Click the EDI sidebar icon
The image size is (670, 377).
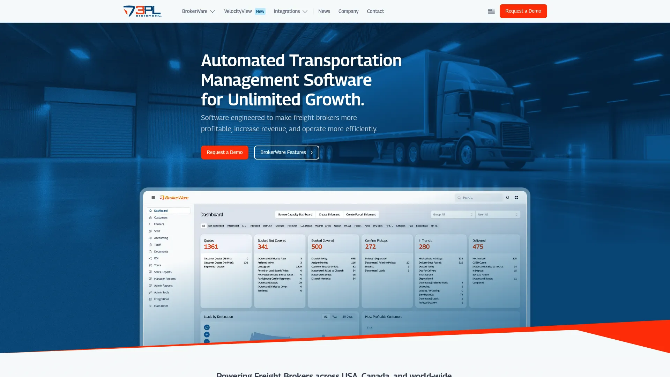point(150,258)
